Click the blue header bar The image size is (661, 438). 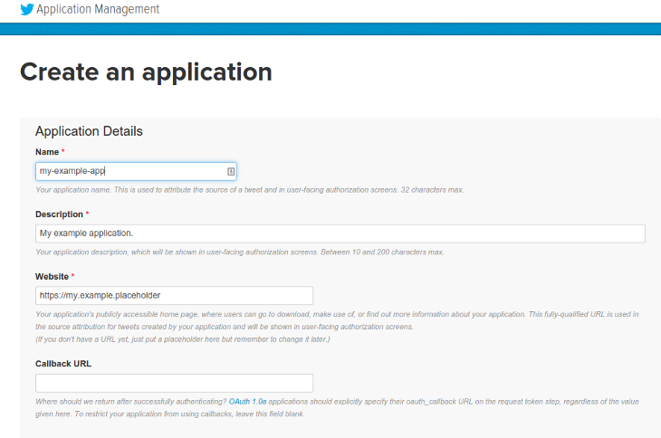pyautogui.click(x=330, y=29)
